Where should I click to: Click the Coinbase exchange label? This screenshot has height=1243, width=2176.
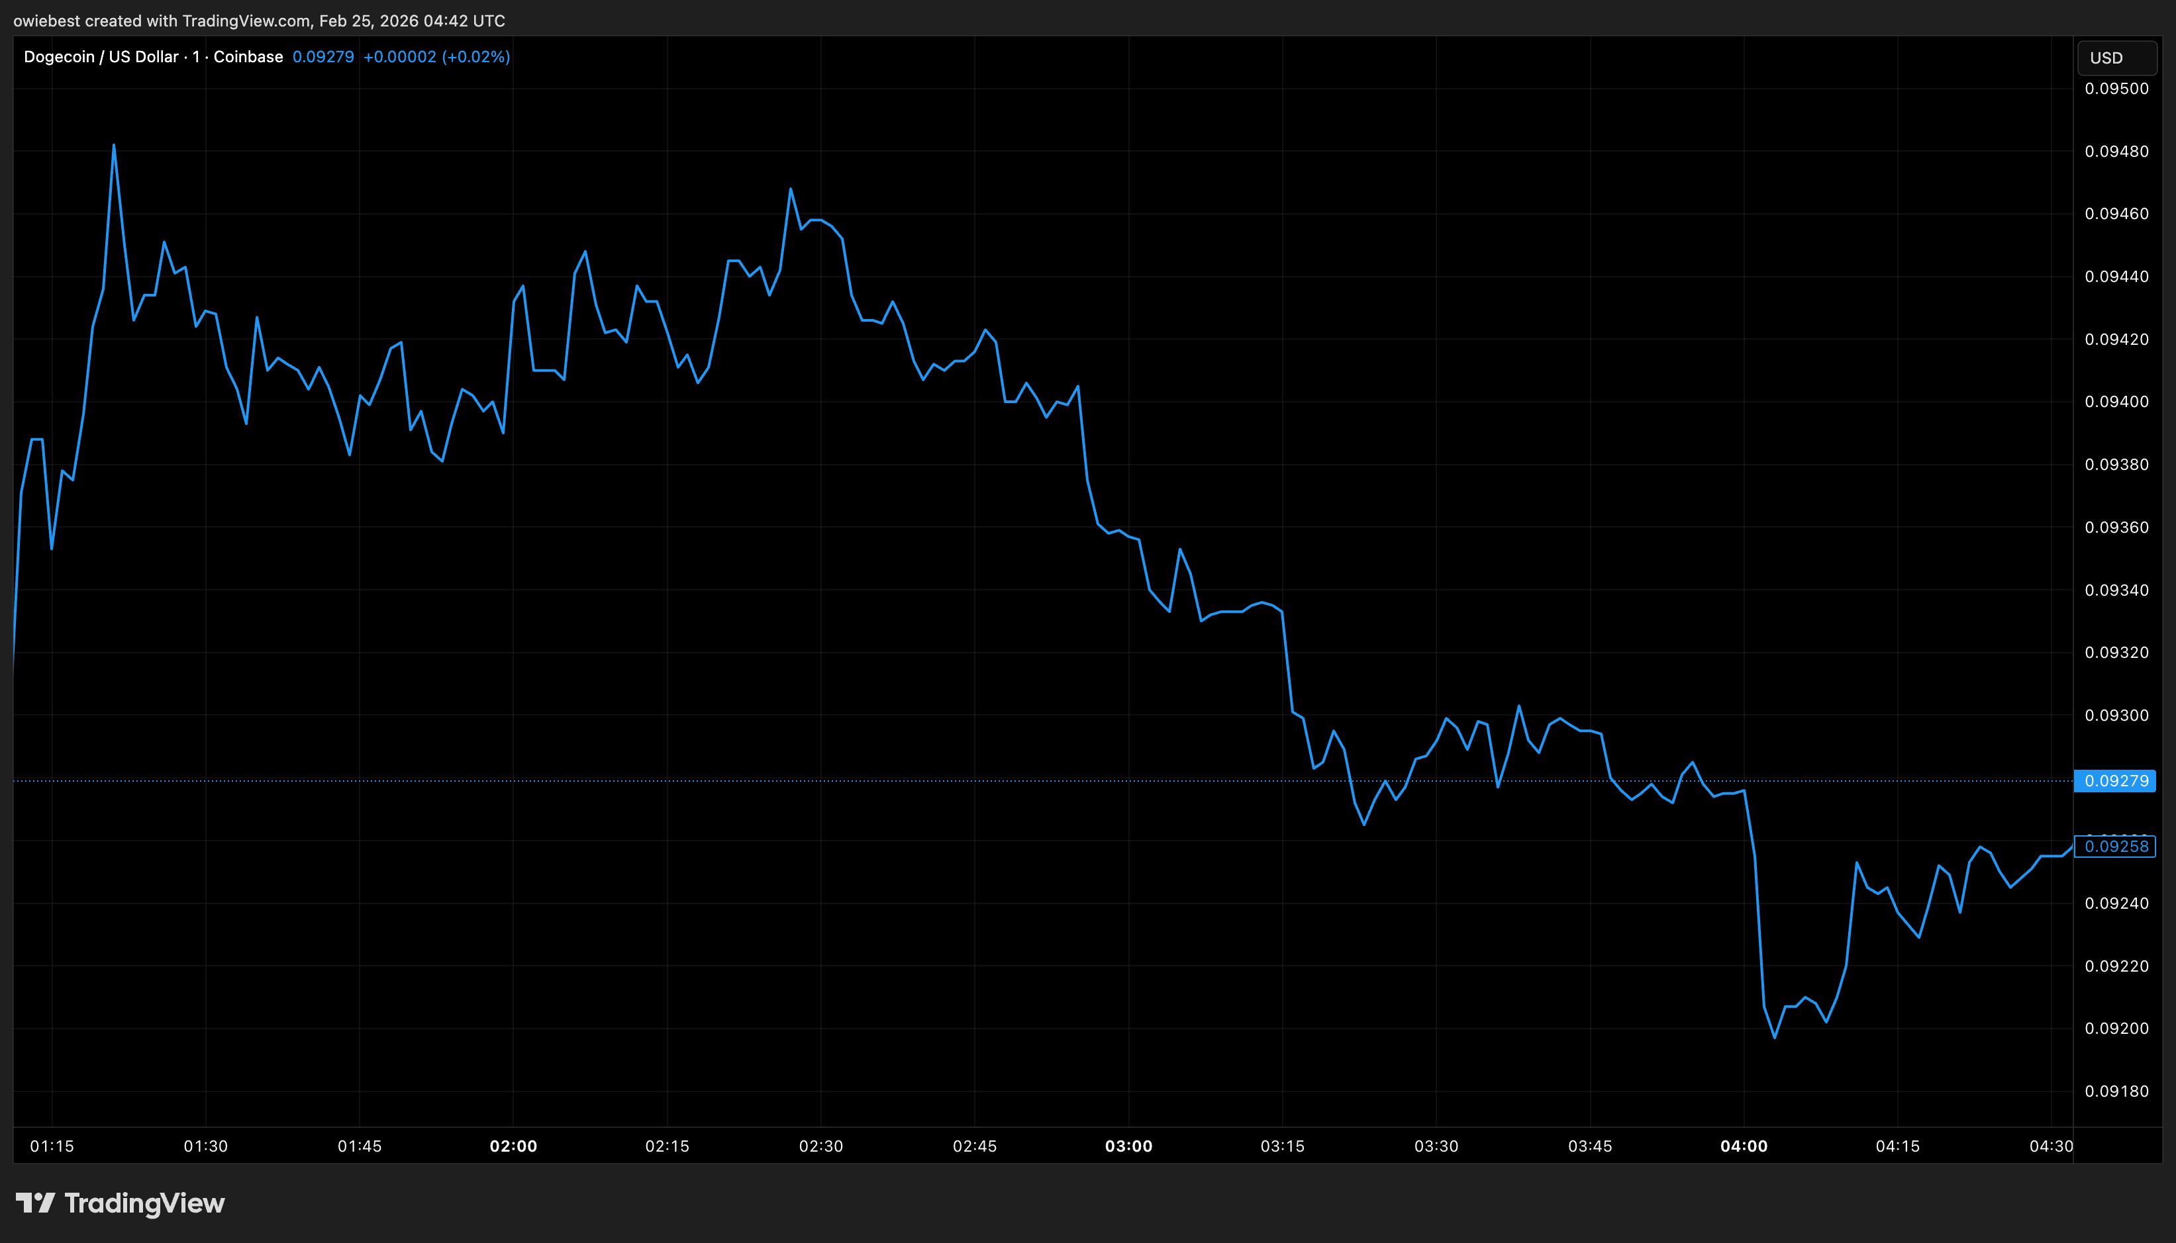click(248, 56)
